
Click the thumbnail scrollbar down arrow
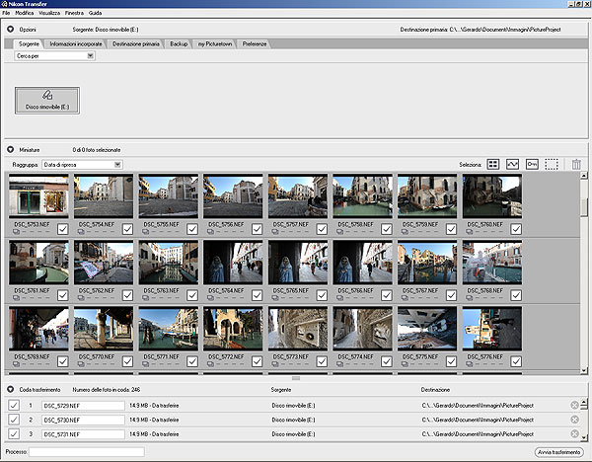pyautogui.click(x=584, y=371)
